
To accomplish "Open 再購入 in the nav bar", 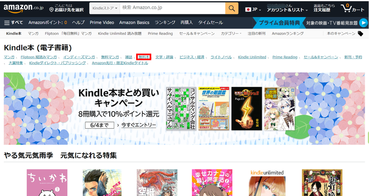I will [x=187, y=23].
